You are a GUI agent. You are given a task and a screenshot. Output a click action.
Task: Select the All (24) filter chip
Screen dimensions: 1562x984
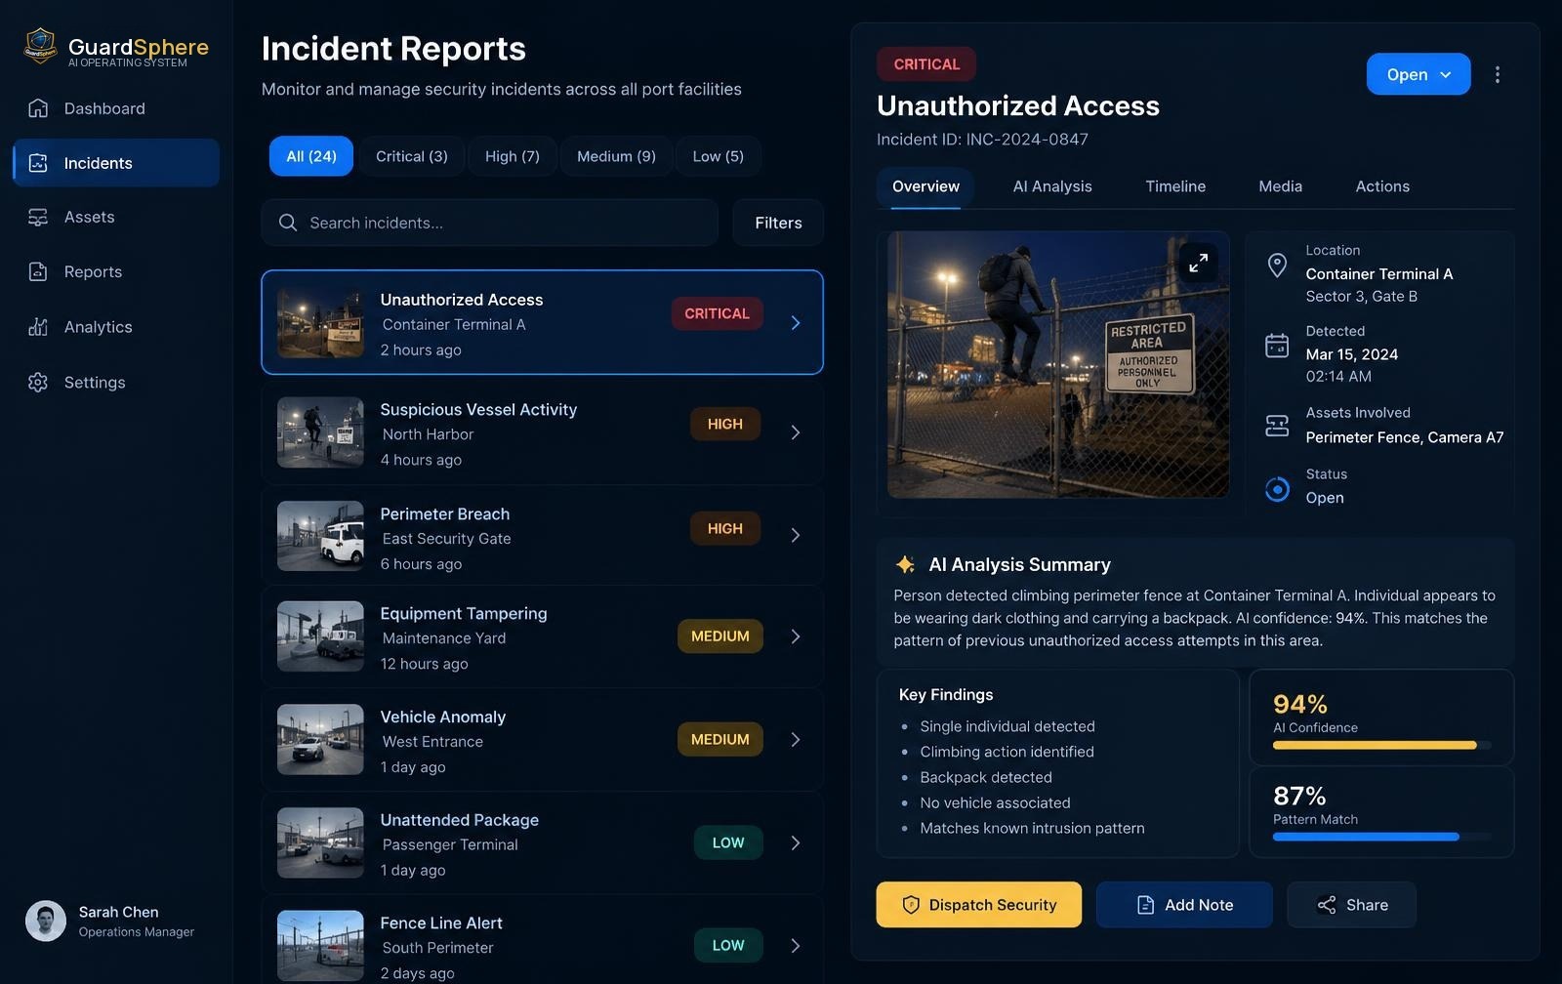311,156
